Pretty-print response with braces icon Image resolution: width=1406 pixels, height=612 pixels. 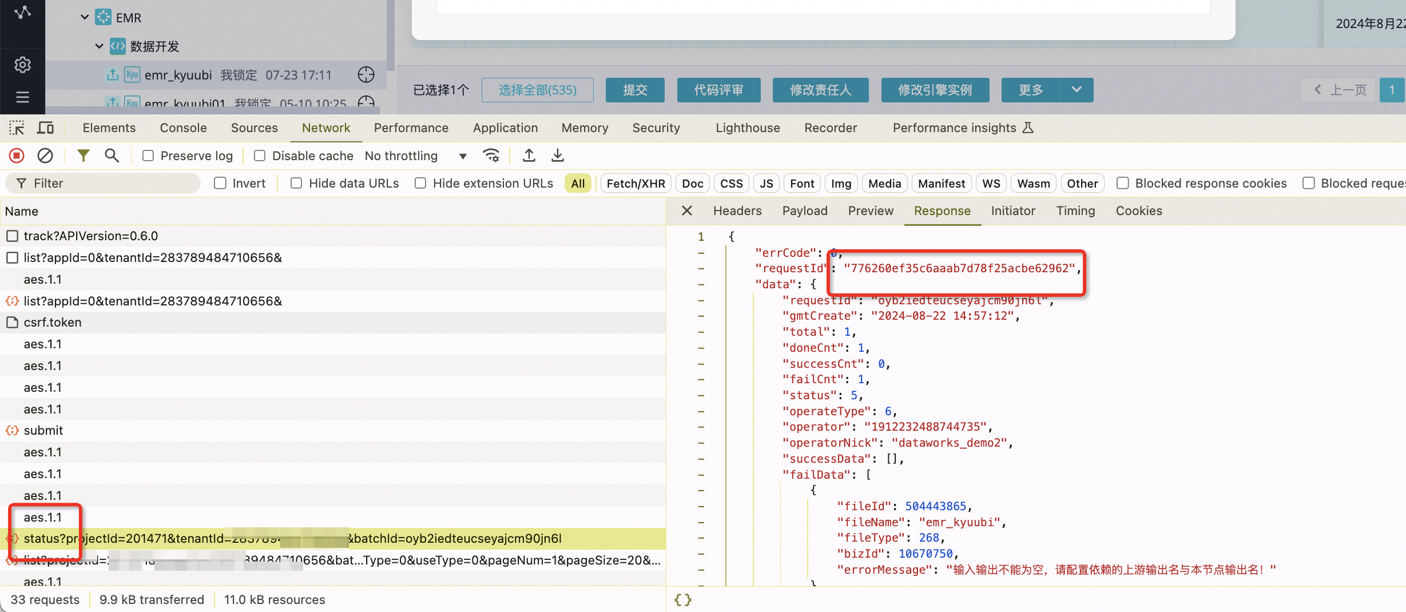(x=683, y=599)
